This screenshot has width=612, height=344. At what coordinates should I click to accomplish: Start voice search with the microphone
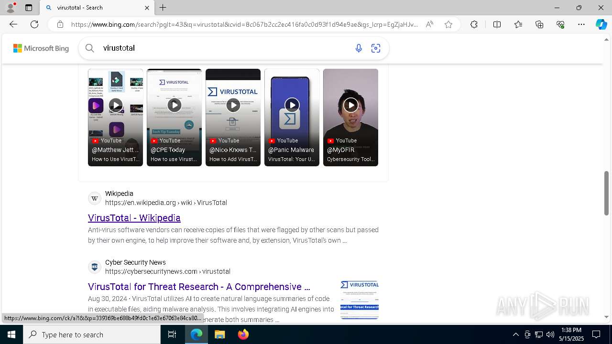pos(359,48)
